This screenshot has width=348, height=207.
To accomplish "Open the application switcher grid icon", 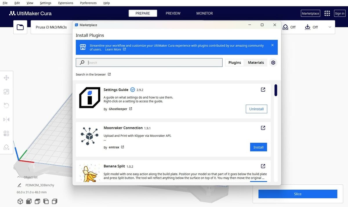I will coord(327,13).
